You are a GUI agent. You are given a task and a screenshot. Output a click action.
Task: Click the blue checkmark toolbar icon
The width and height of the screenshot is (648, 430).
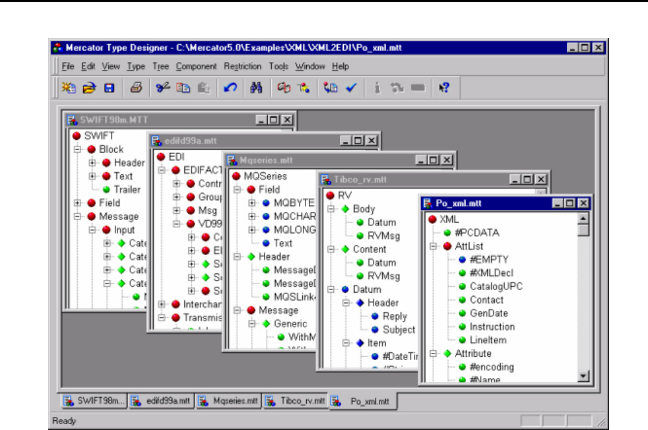pyautogui.click(x=352, y=88)
